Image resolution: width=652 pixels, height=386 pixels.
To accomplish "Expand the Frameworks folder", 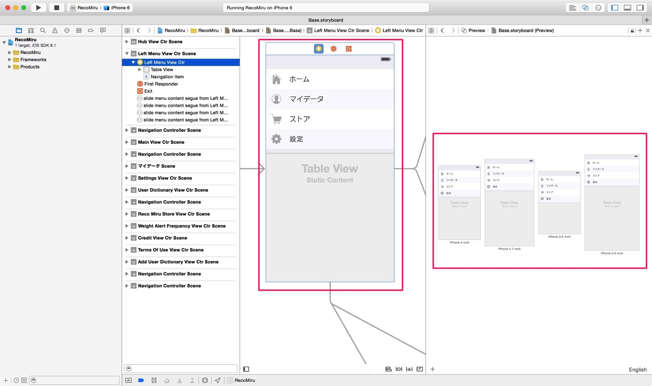I will (9, 59).
